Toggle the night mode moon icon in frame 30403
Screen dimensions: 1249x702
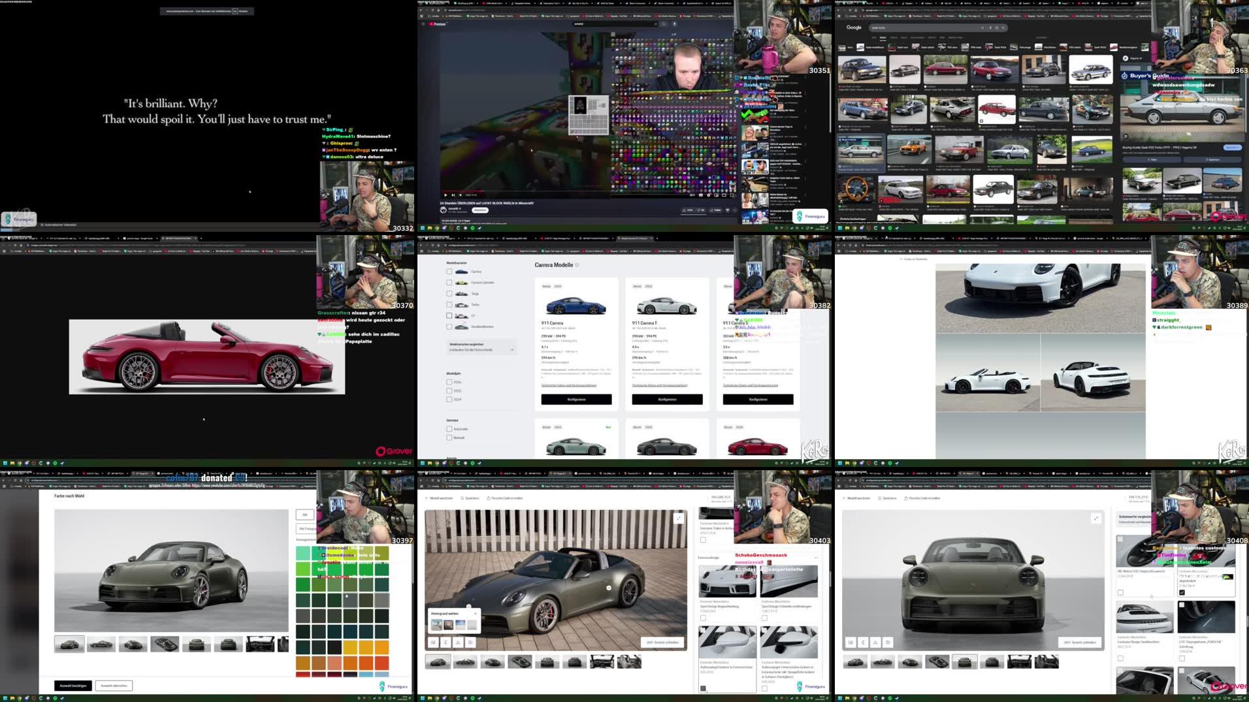coord(446,643)
